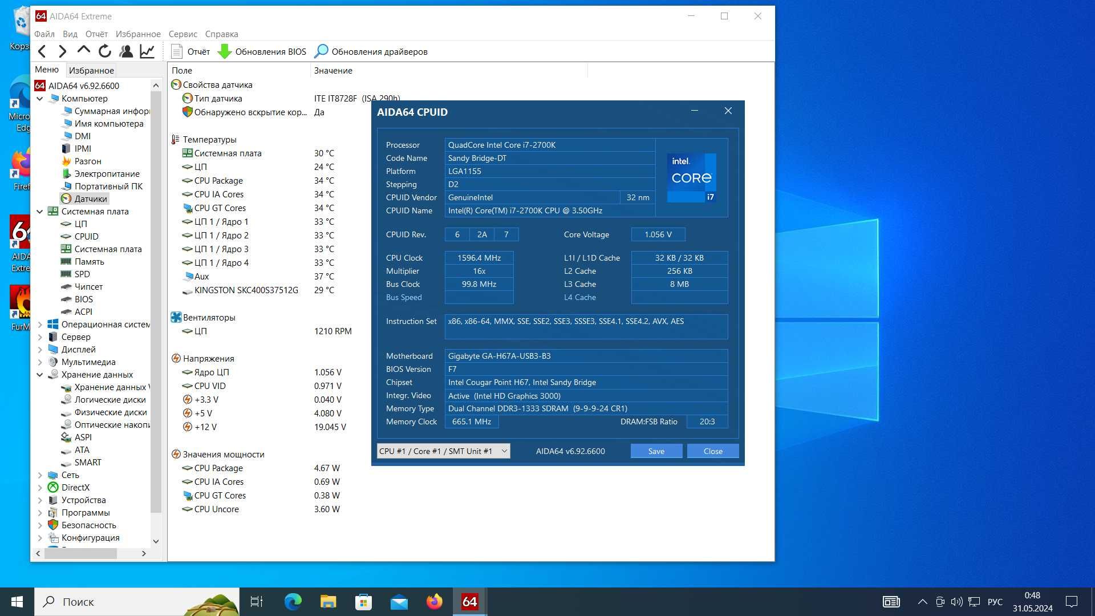The height and width of the screenshot is (616, 1095).
Task: Expand the Сервер tree node
Action: (x=40, y=337)
